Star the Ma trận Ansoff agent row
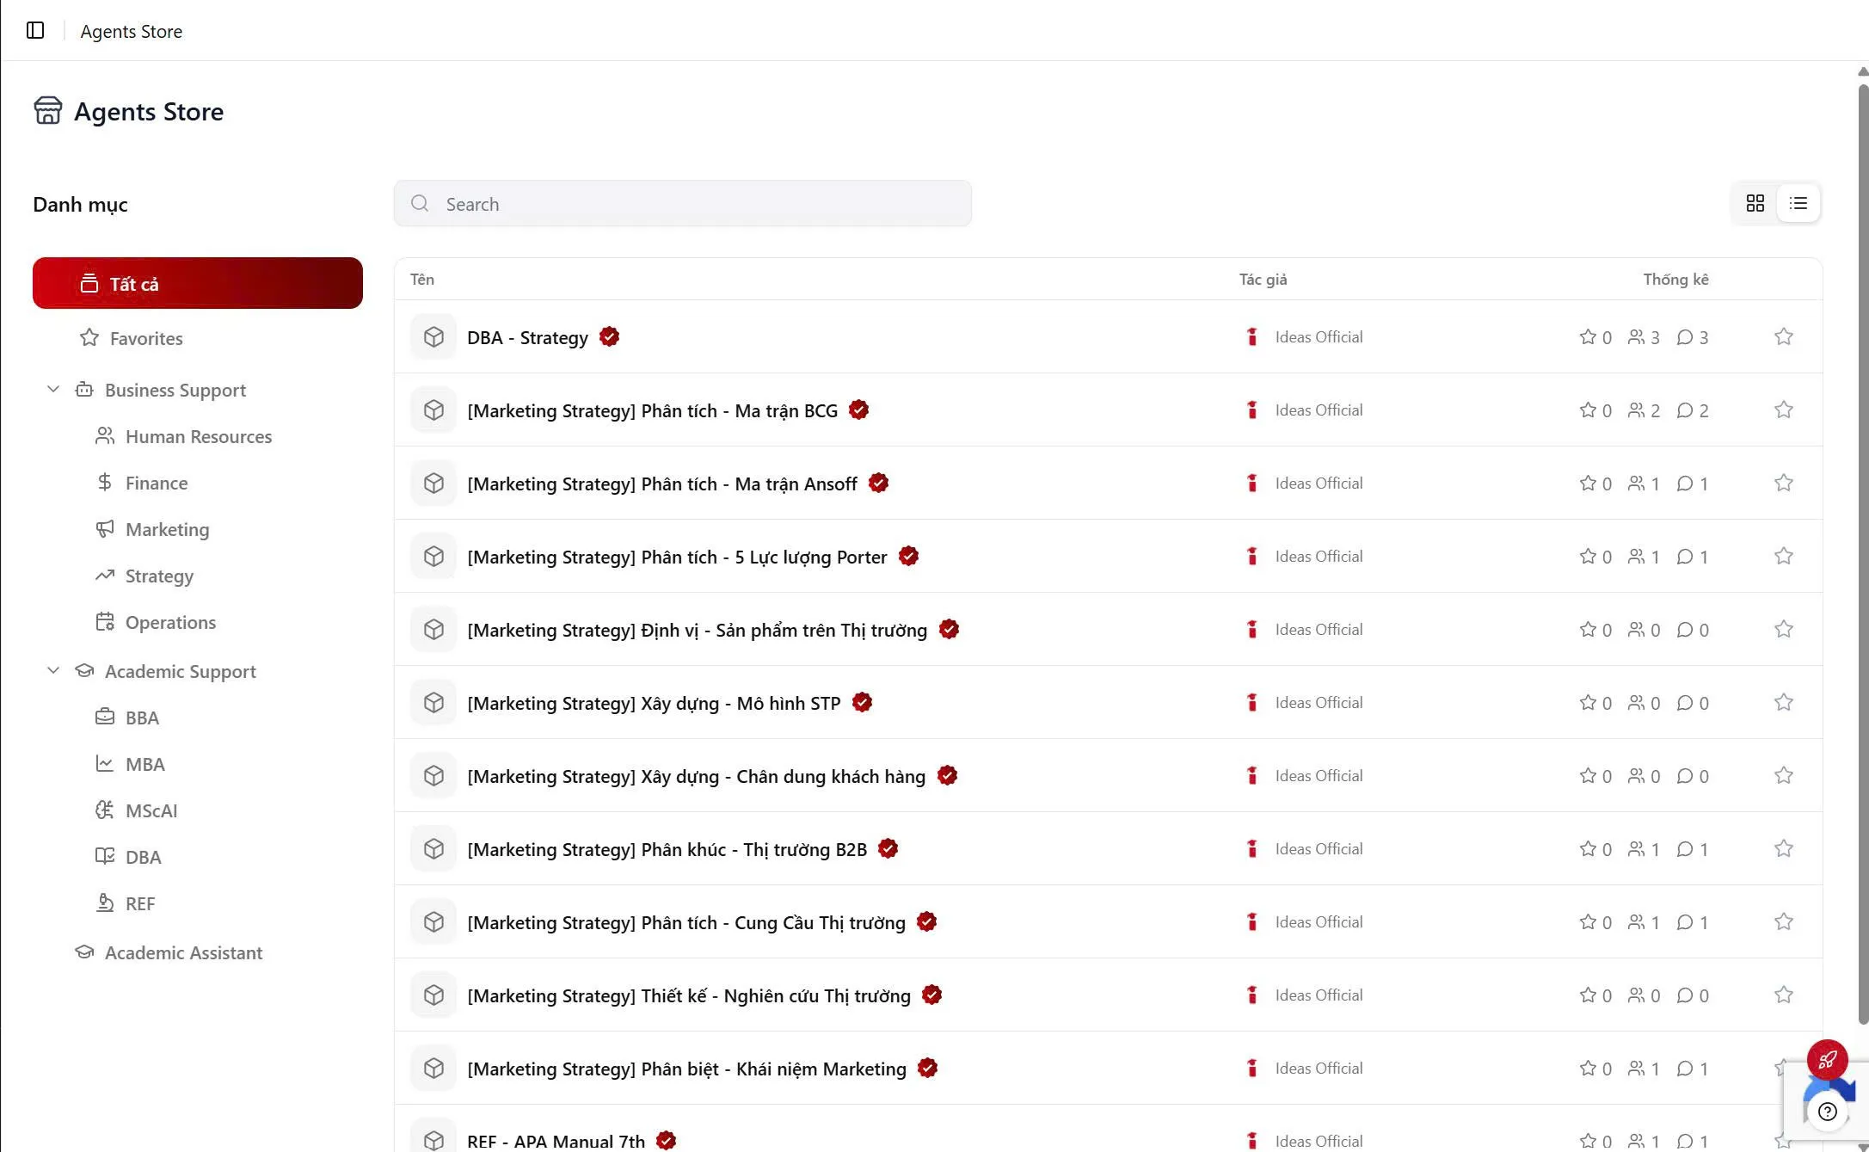Image resolution: width=1869 pixels, height=1152 pixels. tap(1784, 483)
